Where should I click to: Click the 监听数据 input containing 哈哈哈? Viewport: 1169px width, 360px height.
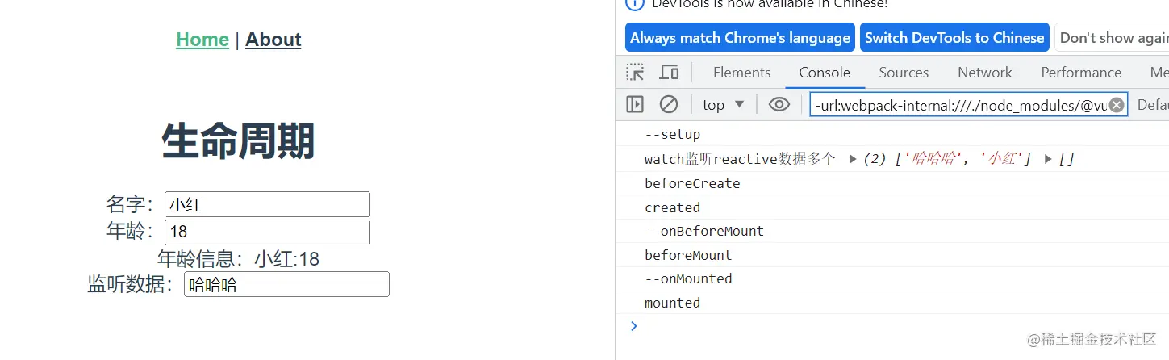tap(286, 284)
